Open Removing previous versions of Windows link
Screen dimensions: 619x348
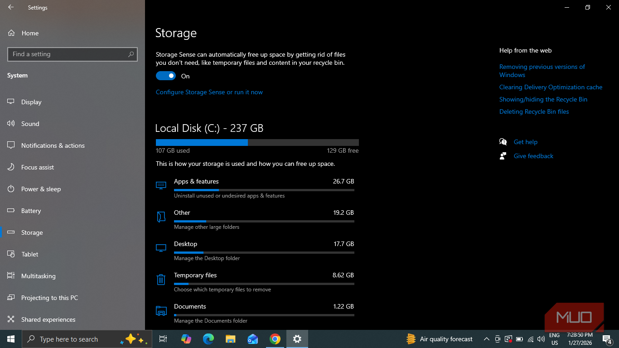542,71
